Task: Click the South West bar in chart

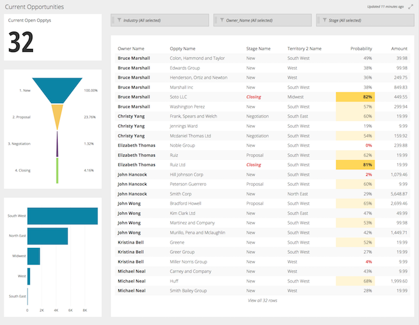Action: (62, 216)
